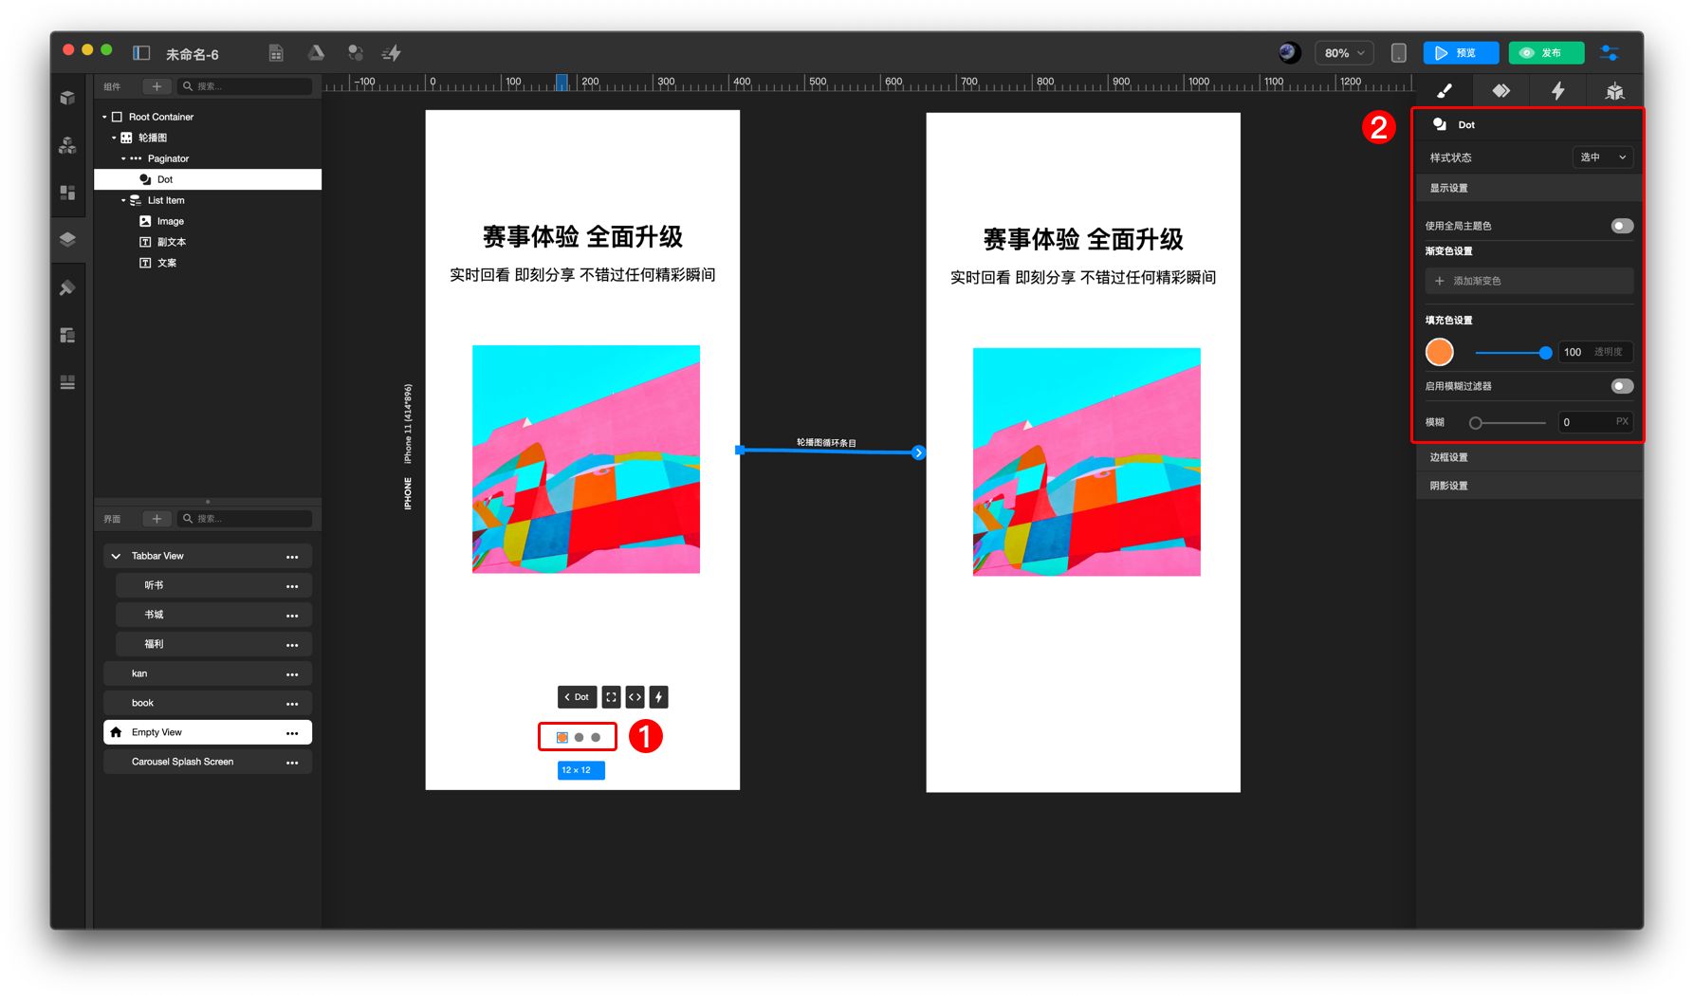
Task: Click the opacity value field showing 100
Action: tap(1595, 352)
